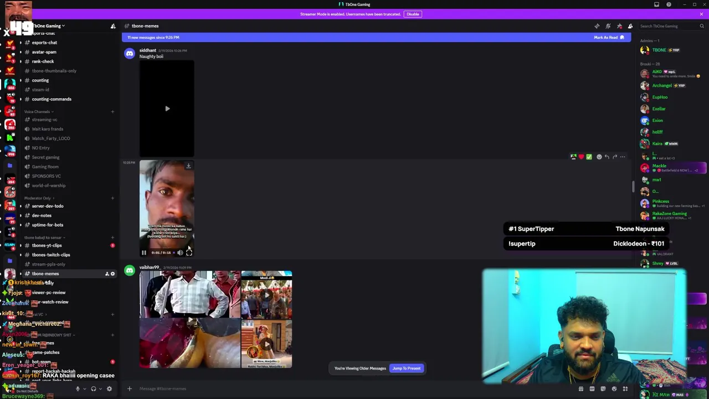This screenshot has height=399, width=709.
Task: Pause the playing video
Action: click(x=143, y=253)
